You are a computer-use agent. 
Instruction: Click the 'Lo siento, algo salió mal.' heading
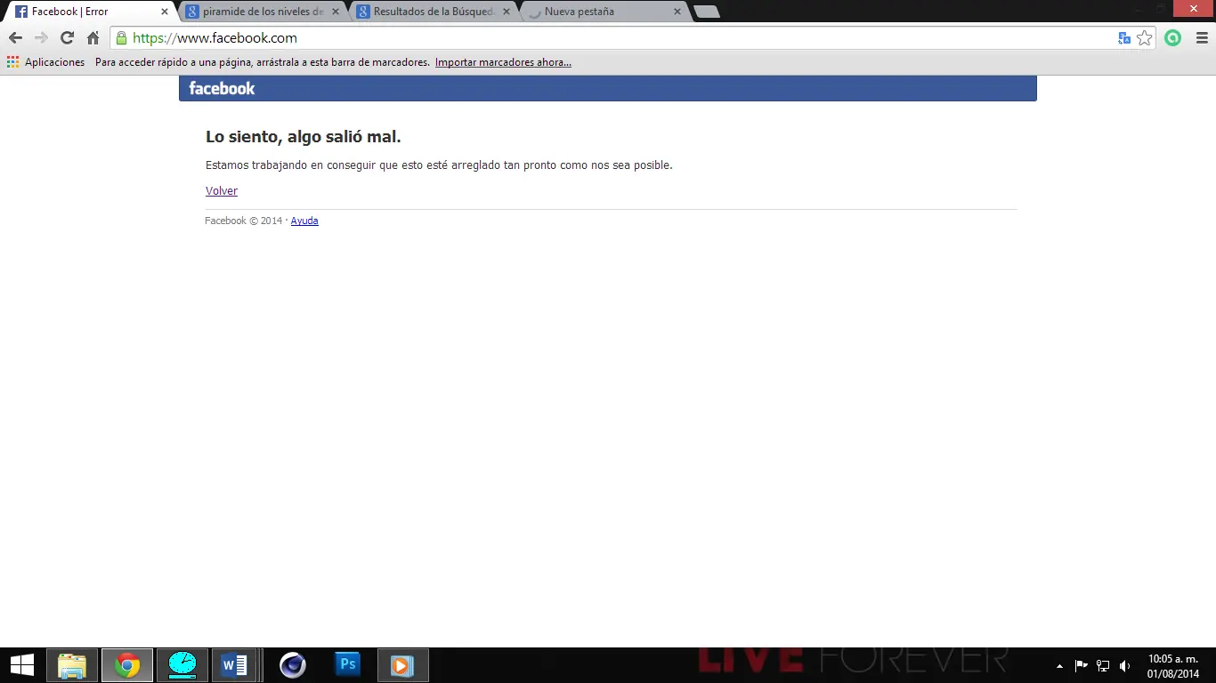(304, 137)
